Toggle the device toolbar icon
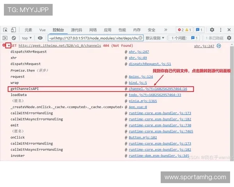The image size is (234, 187). [x=13, y=30]
